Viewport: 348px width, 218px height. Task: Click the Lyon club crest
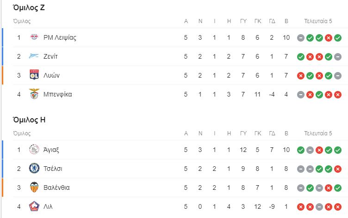tap(34, 75)
